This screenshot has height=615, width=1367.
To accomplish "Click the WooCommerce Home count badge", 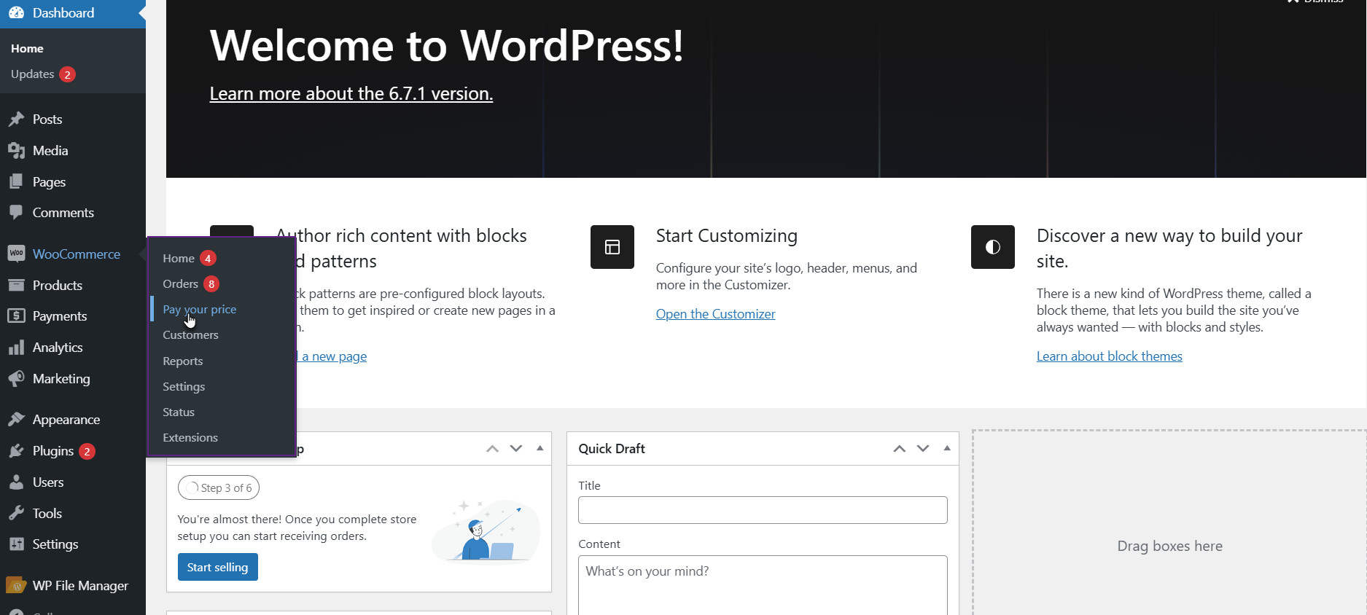I will click(x=208, y=258).
